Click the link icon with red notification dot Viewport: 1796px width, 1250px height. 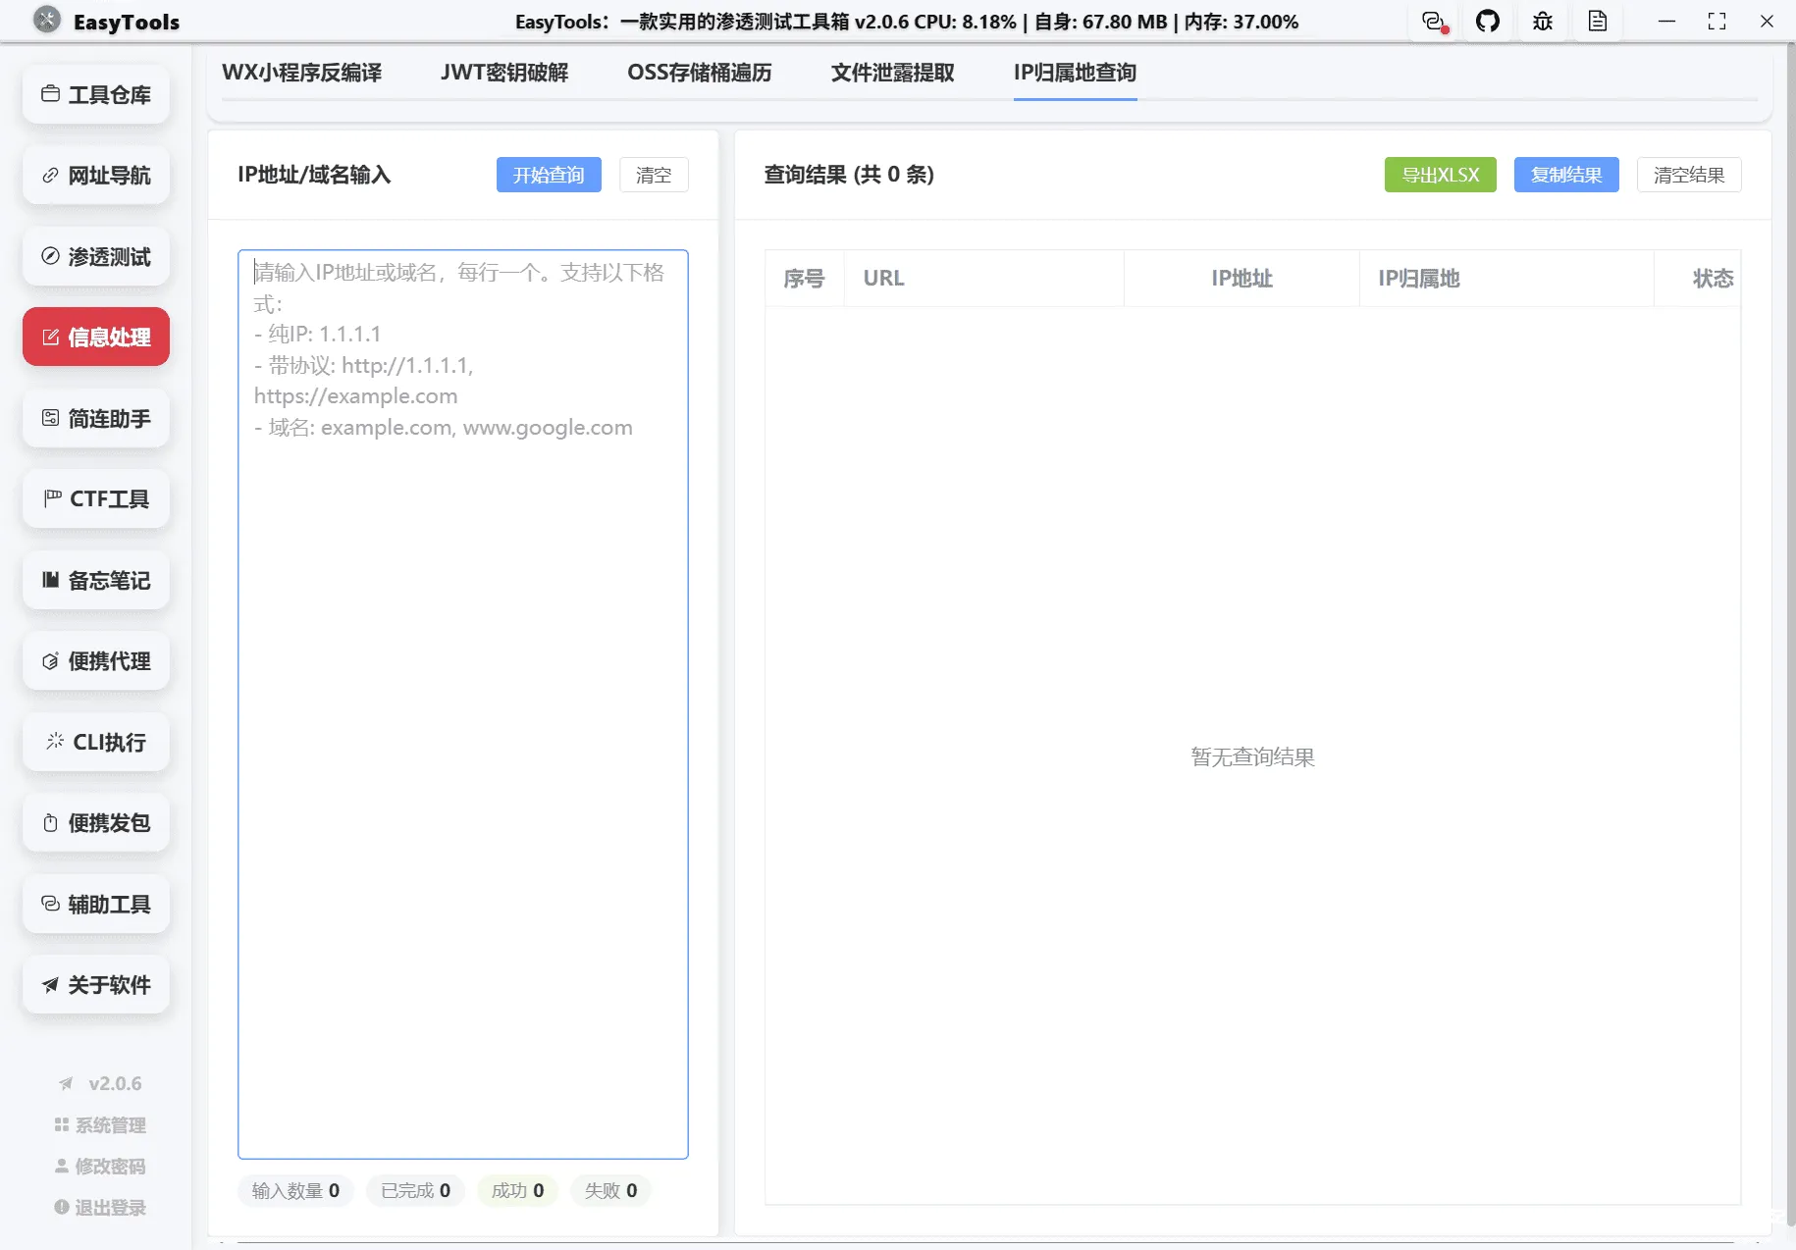click(x=1433, y=21)
